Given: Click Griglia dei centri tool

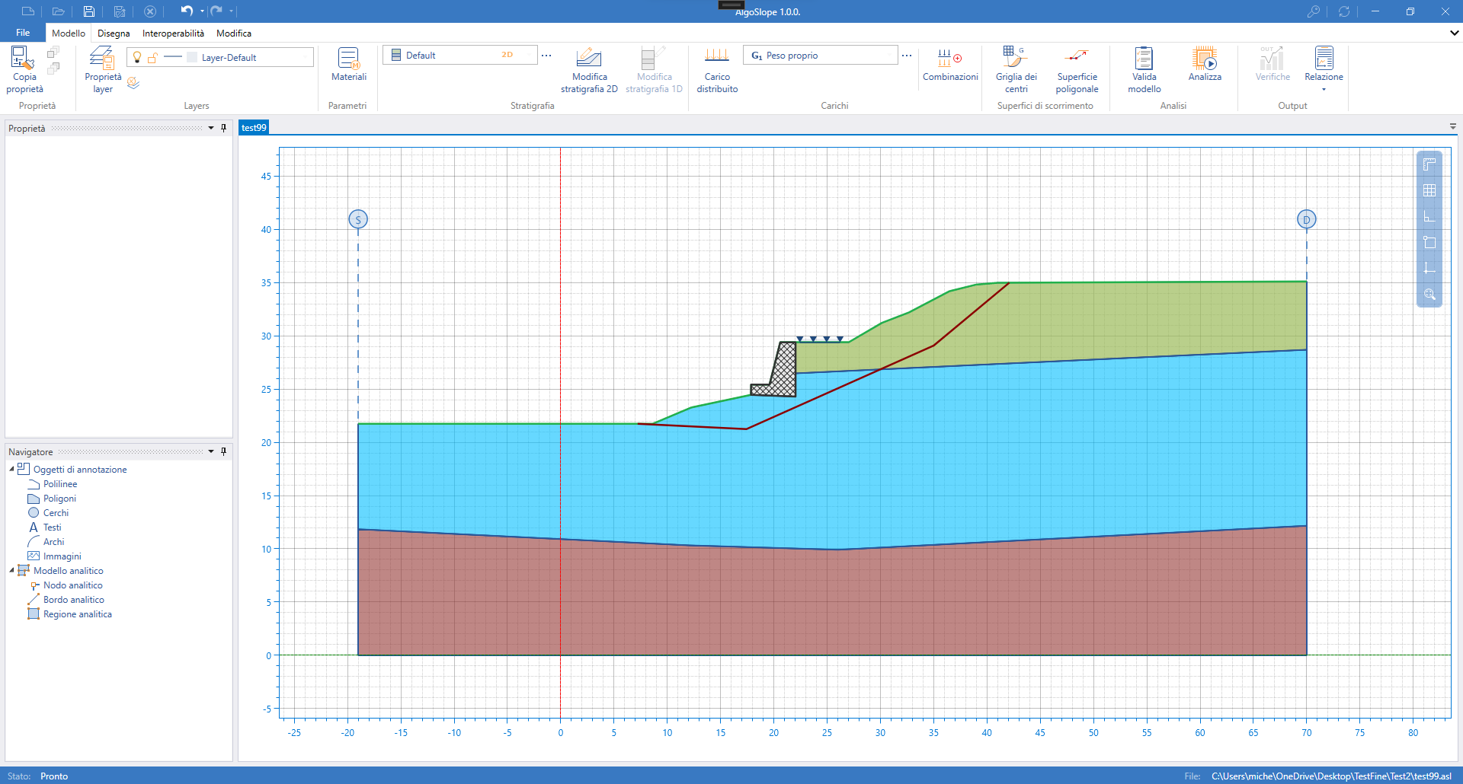Looking at the screenshot, I should tap(1016, 70).
